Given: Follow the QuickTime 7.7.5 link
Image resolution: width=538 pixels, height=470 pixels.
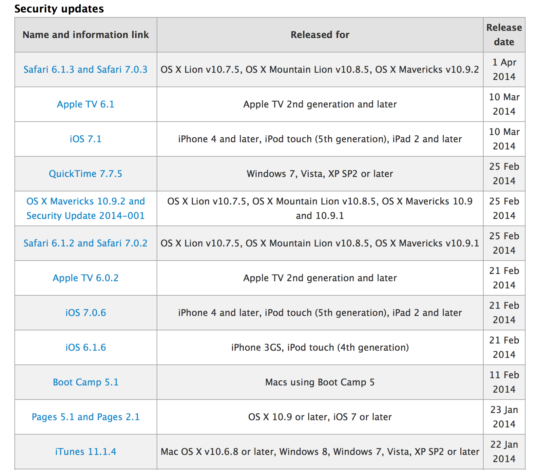Looking at the screenshot, I should coord(86,174).
